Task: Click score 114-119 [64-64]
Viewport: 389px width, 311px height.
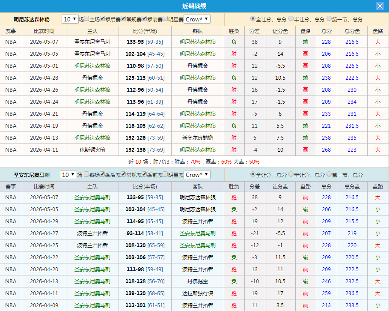Action: coord(145,114)
